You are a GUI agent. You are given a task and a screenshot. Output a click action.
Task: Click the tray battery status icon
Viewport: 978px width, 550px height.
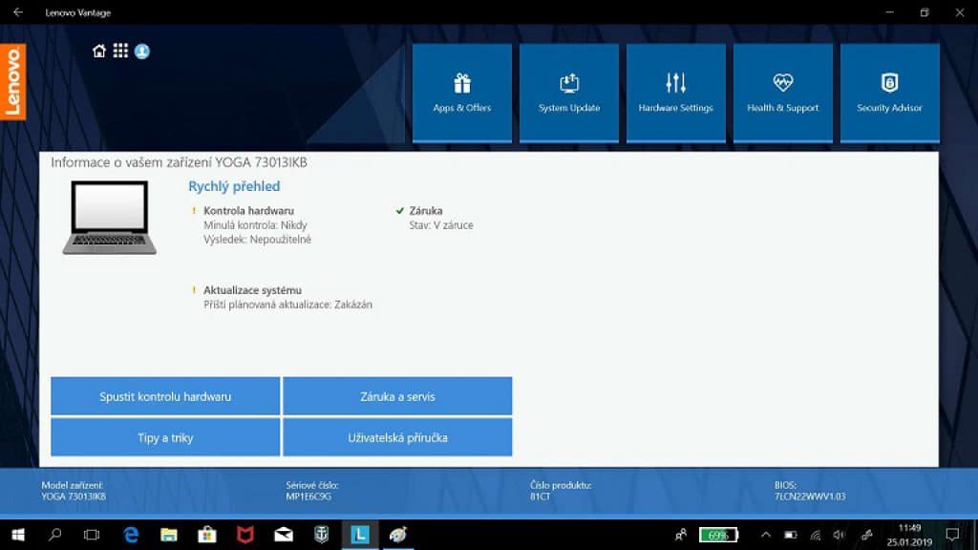click(791, 535)
